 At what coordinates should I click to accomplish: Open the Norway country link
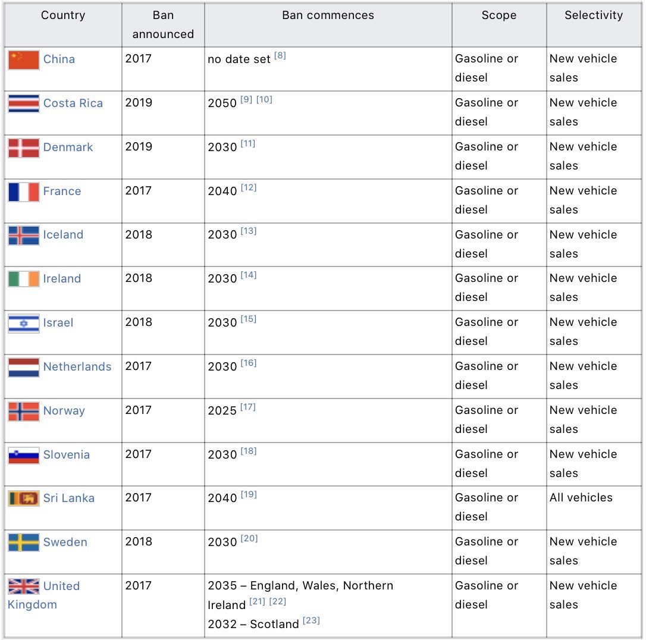click(64, 410)
